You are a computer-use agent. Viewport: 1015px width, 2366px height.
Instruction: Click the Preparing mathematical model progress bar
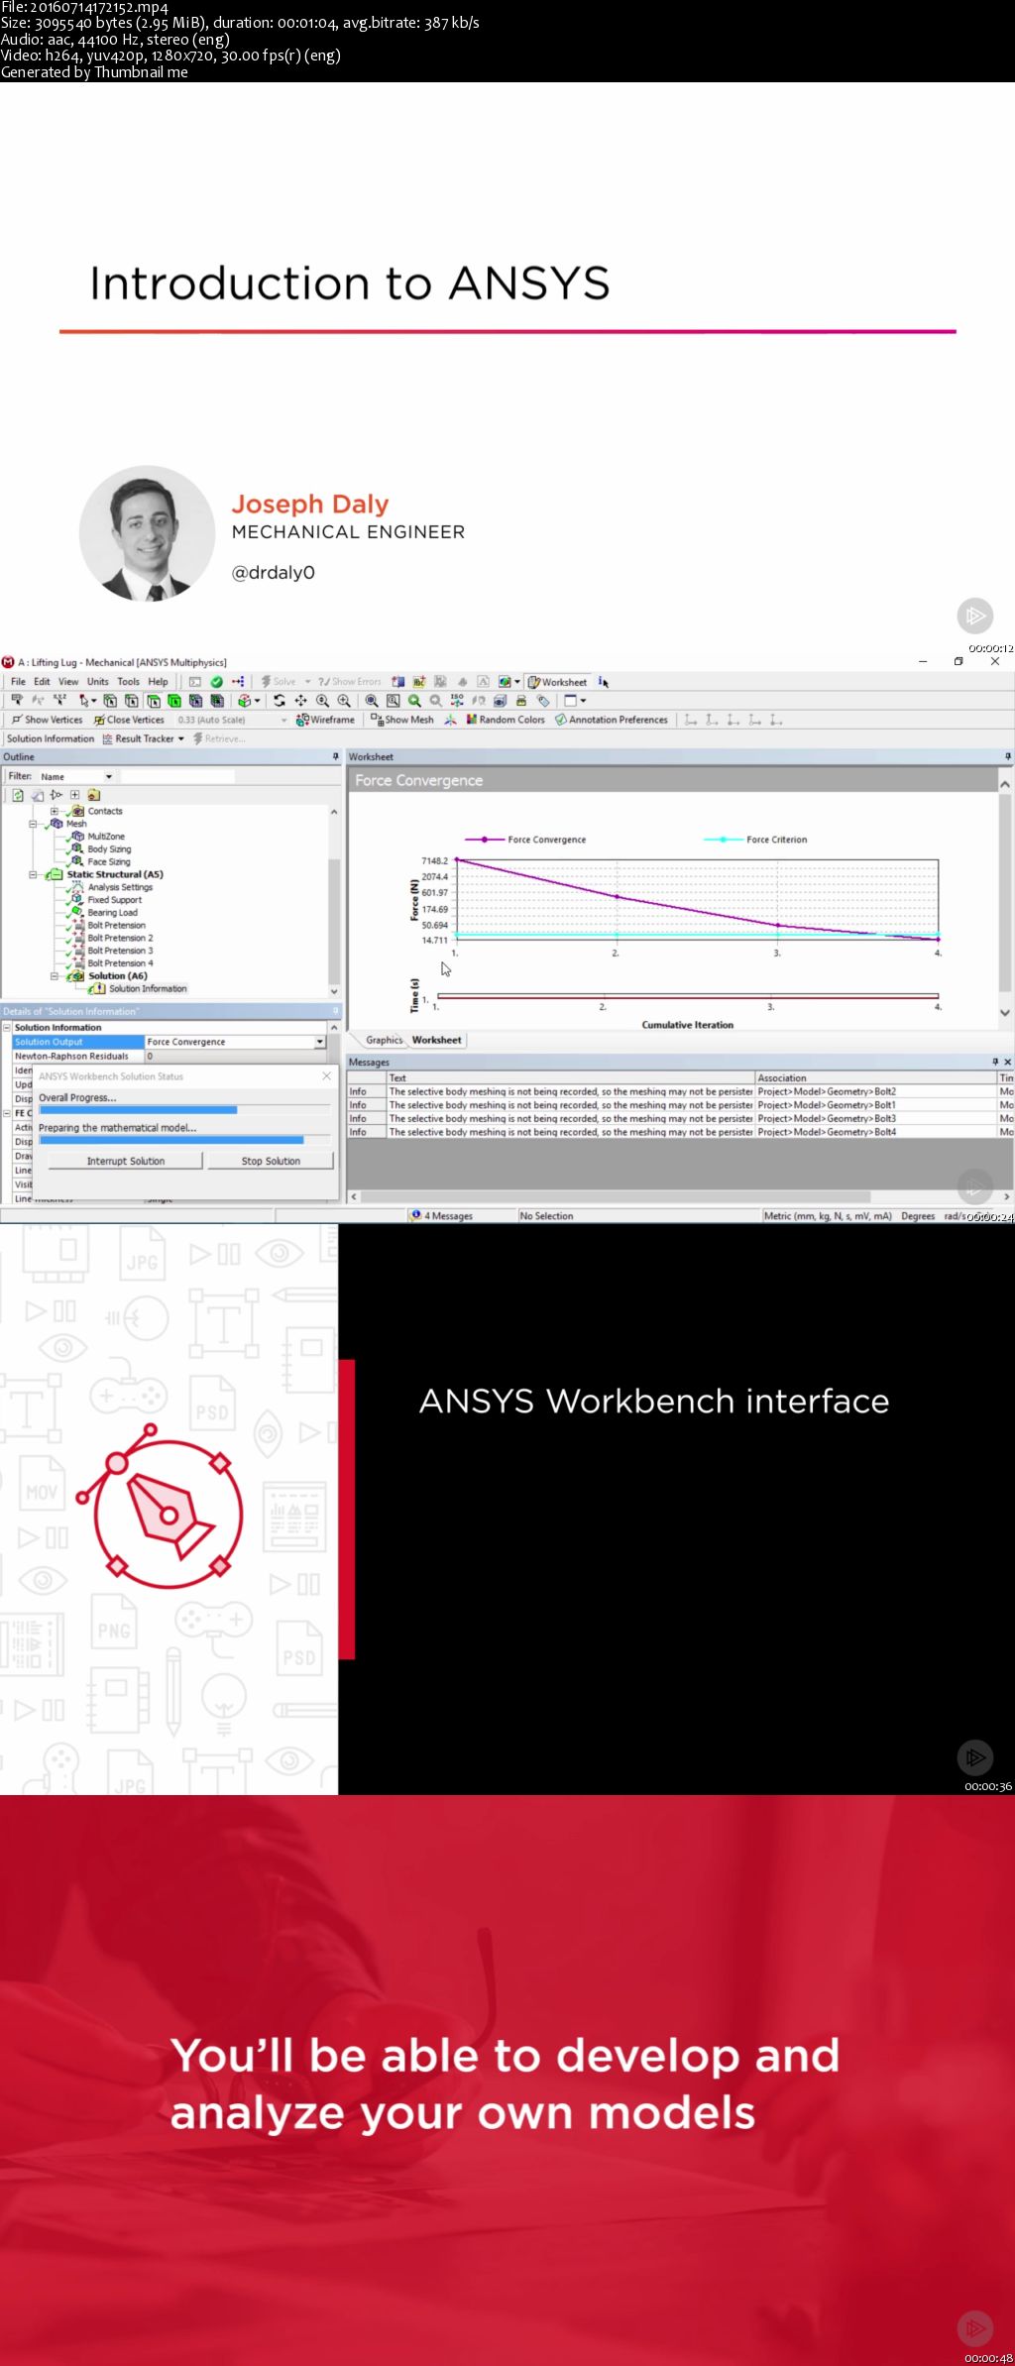tap(184, 1140)
